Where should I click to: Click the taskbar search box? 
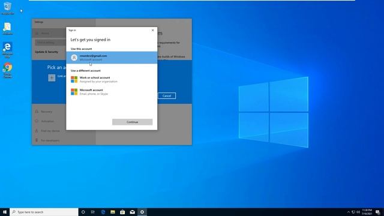coord(44,212)
